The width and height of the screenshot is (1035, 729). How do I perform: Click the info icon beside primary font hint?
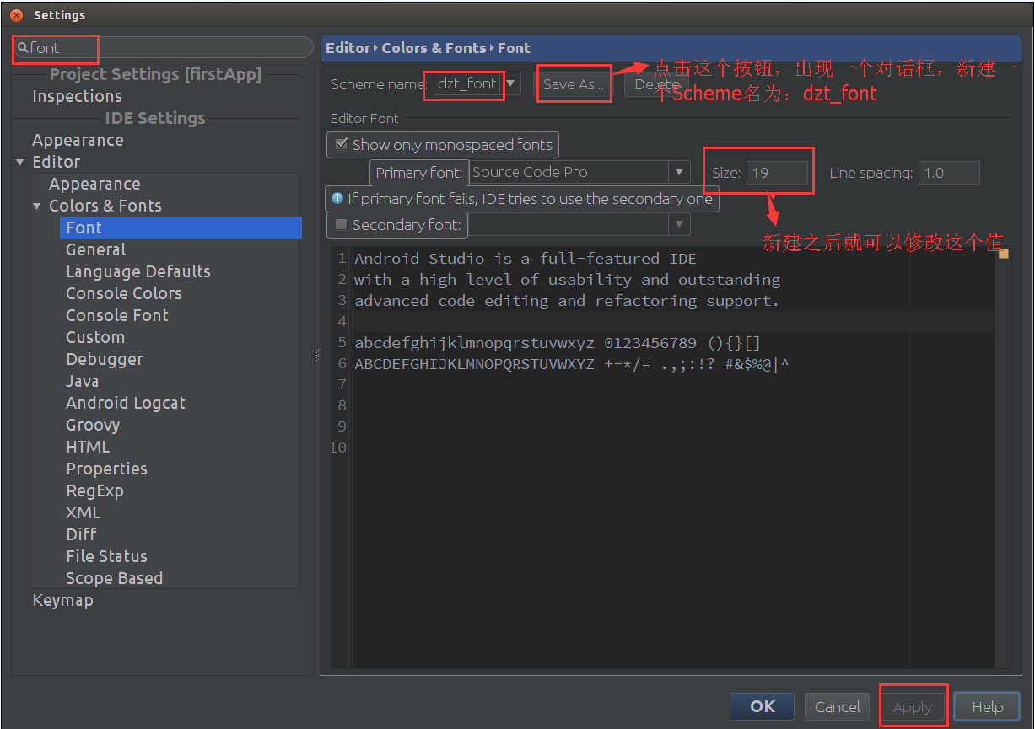coord(338,199)
